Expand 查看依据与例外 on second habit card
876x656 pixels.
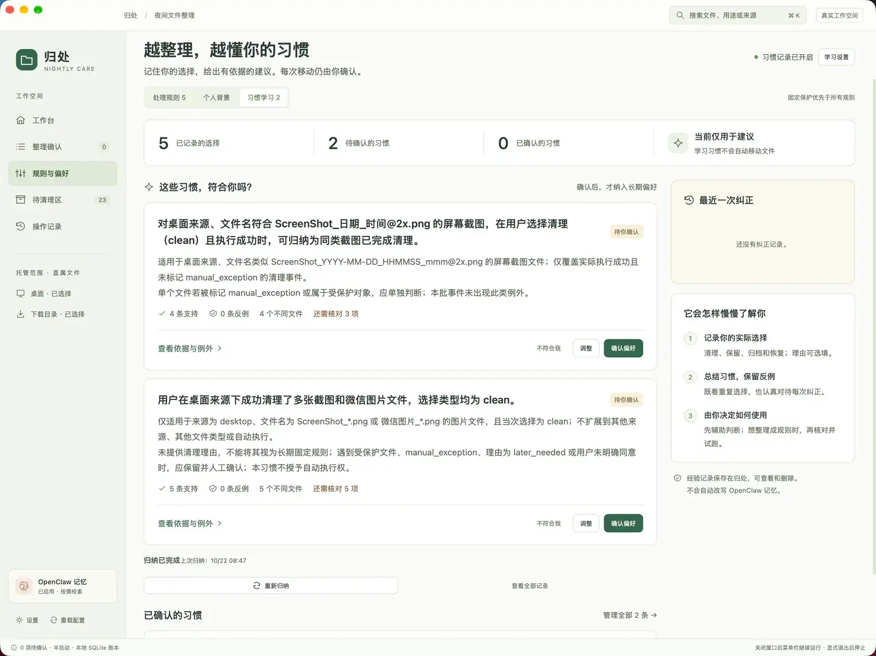pos(189,524)
